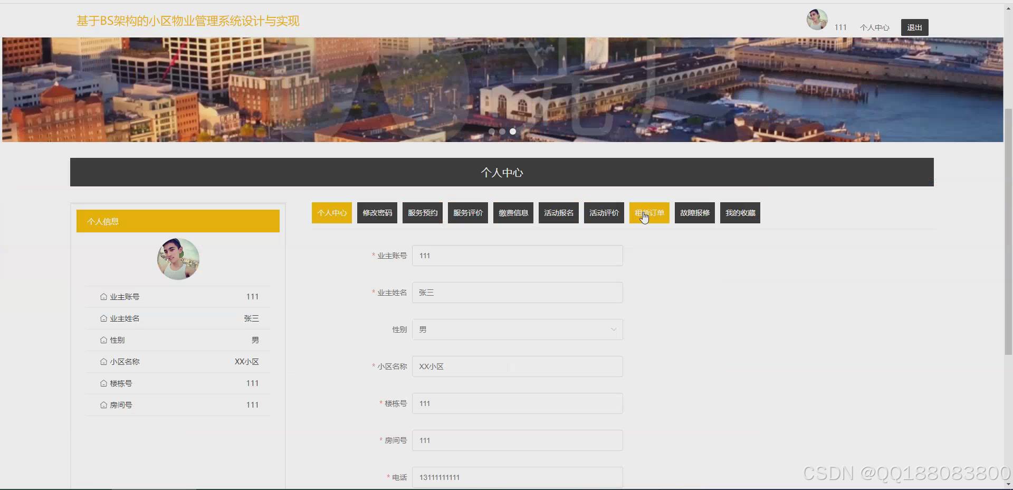Open the 服务预约 tab

tap(422, 213)
